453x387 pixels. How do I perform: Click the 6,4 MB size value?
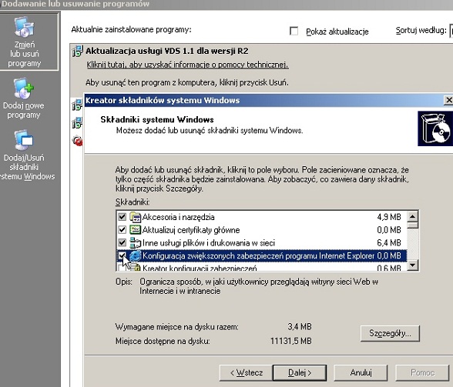click(x=389, y=242)
